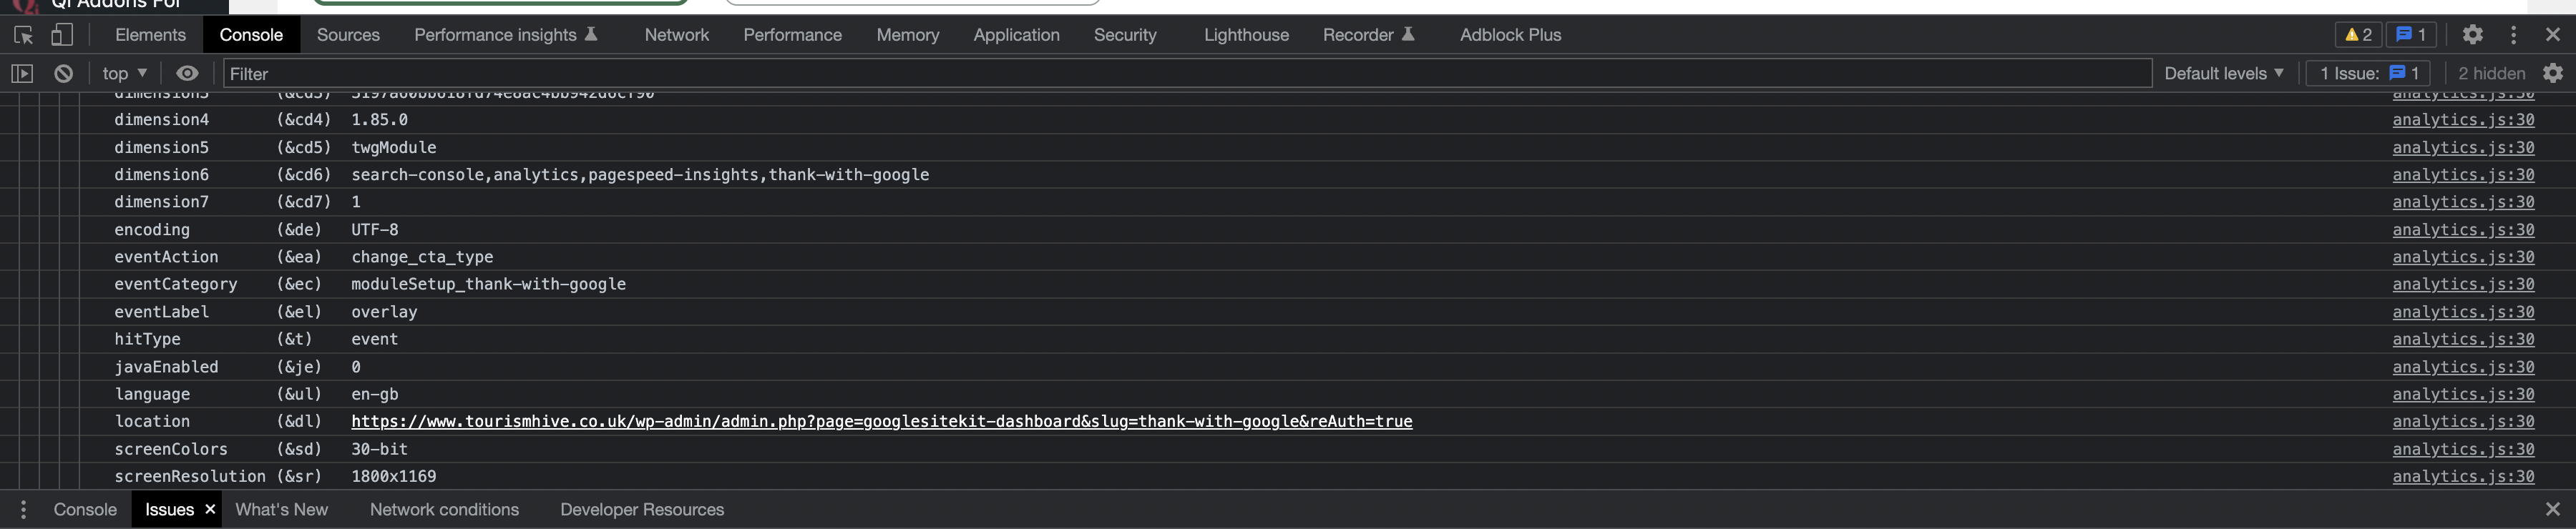Click the 2 warnings badge
2576x529 pixels.
(2358, 35)
